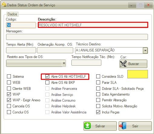This screenshot has width=154, height=134.
Task: Click the Sair button
Action: (135, 126)
